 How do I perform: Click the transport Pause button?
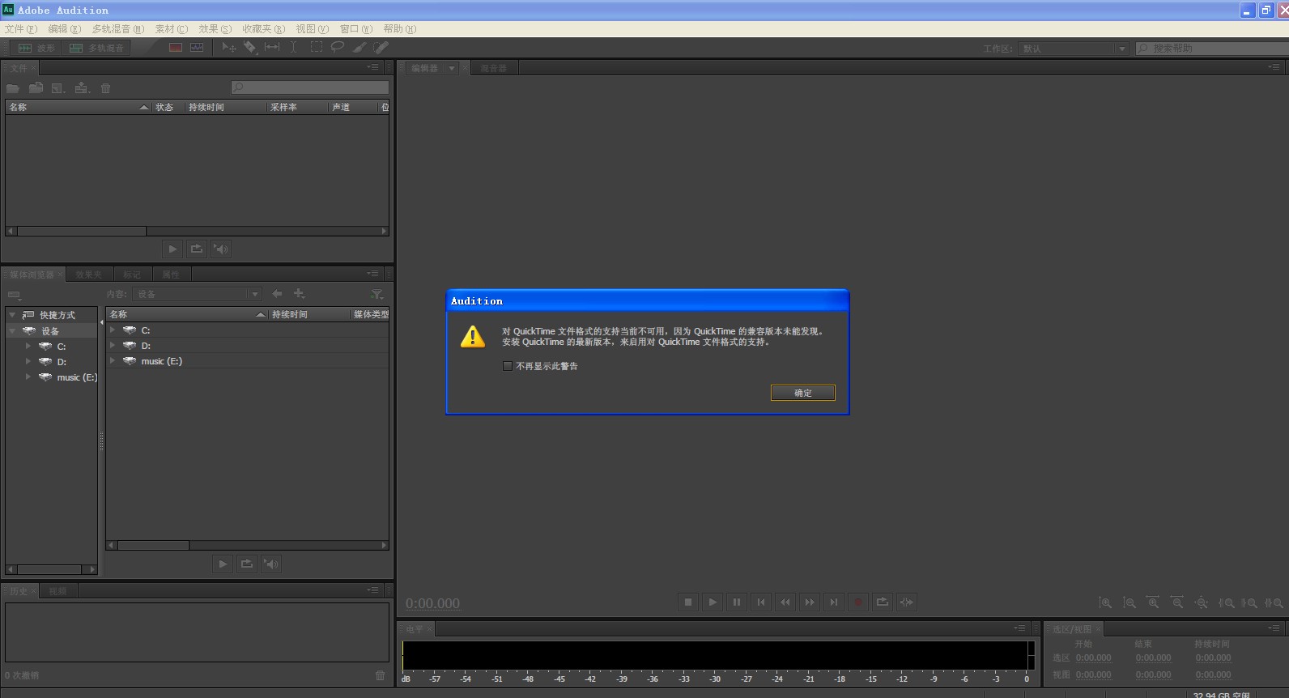[x=737, y=602]
